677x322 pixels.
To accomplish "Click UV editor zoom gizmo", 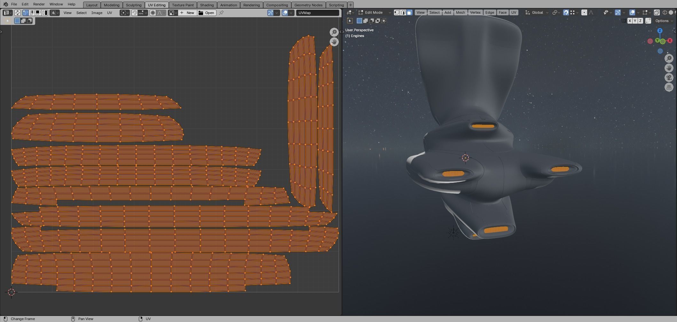I will 334,32.
